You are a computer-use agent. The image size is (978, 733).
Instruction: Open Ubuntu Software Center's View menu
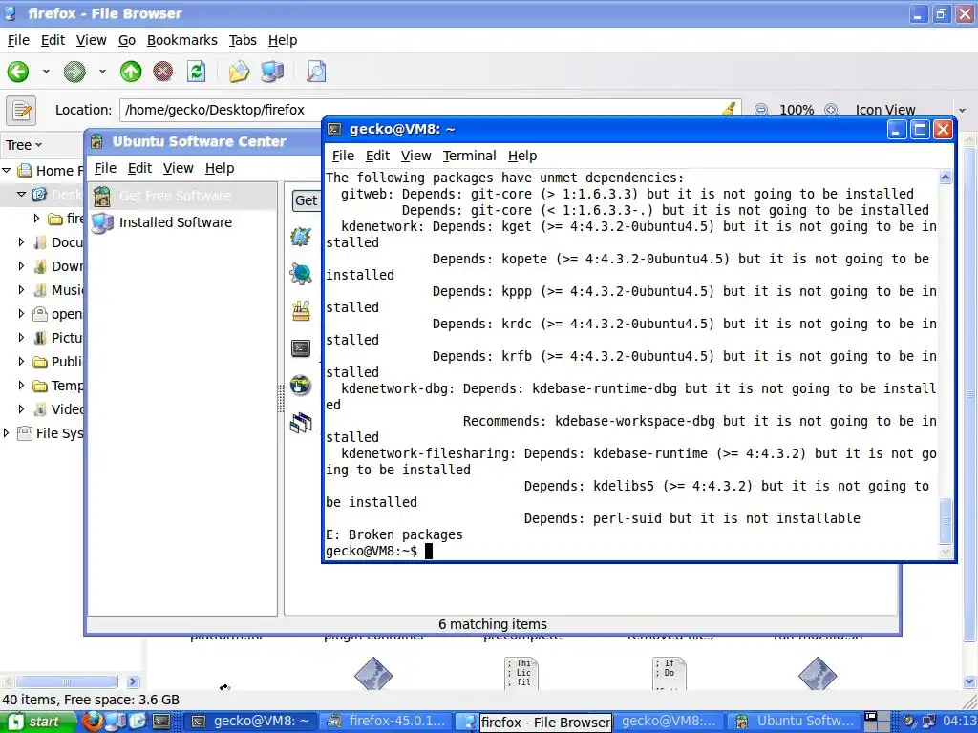(x=178, y=168)
